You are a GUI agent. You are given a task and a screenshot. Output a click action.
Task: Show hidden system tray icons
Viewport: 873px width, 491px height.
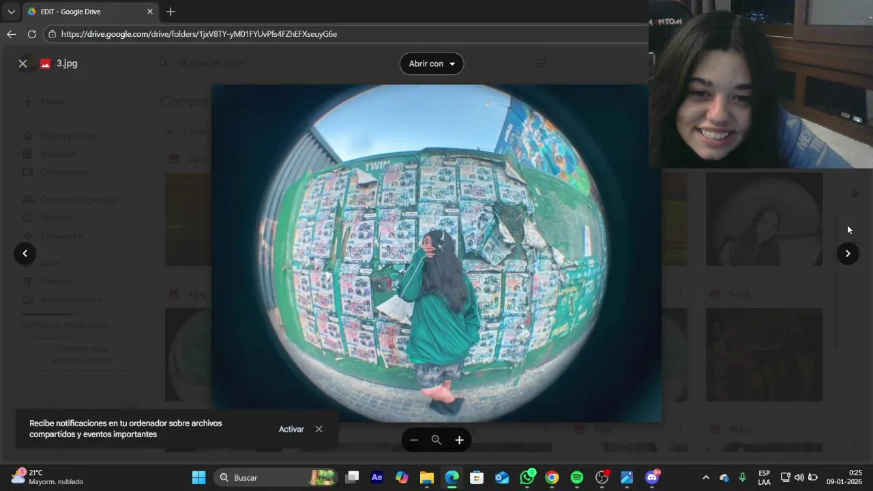[706, 477]
